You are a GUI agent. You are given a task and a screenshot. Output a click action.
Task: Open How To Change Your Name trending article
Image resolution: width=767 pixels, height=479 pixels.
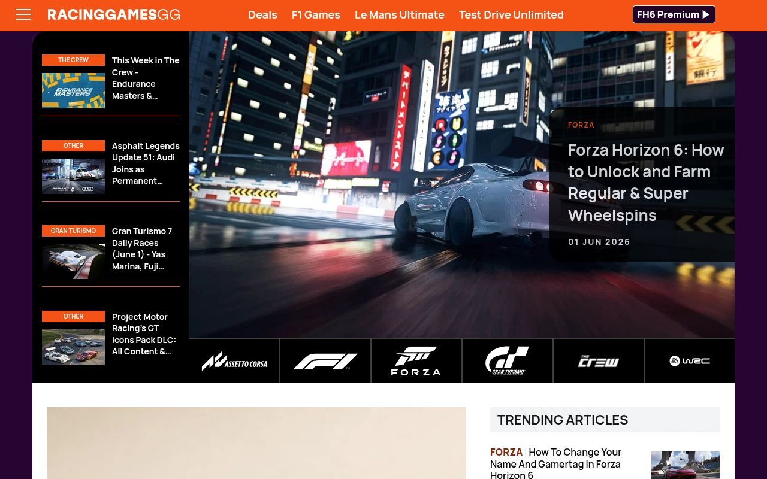click(x=556, y=463)
